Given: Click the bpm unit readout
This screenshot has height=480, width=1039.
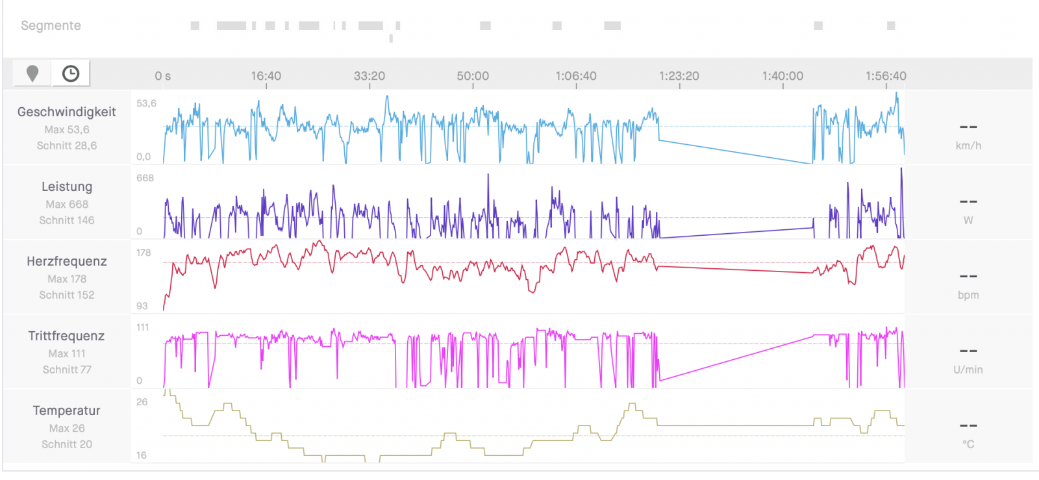Looking at the screenshot, I should [x=968, y=295].
